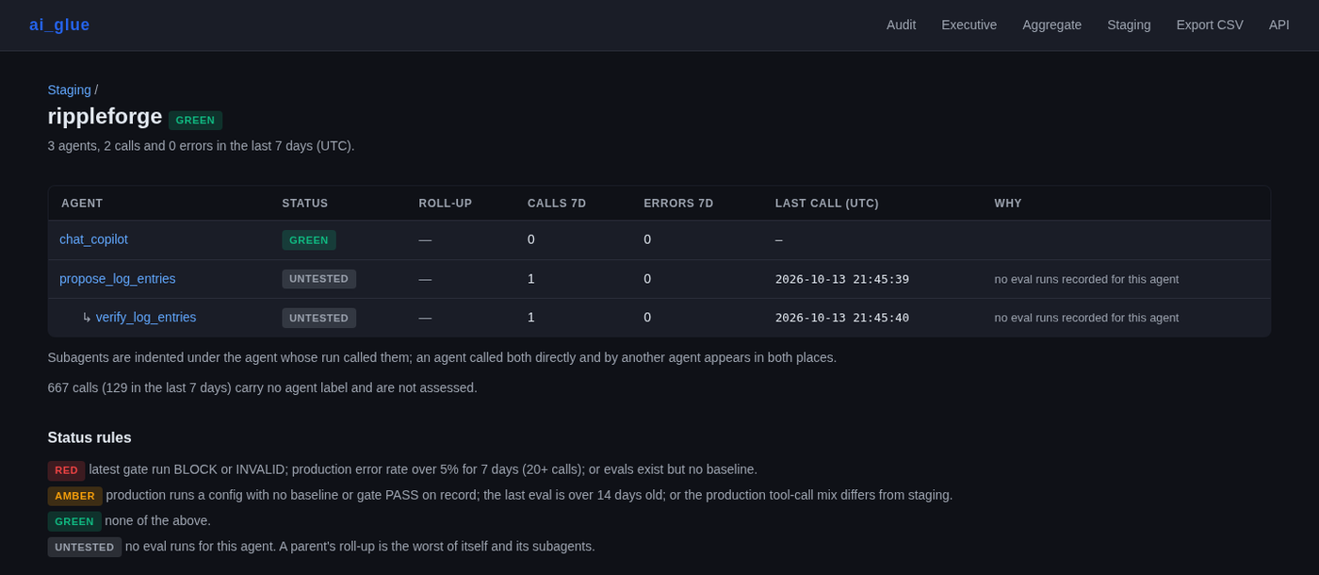1319x575 pixels.
Task: Go to the Audit page
Action: click(901, 25)
